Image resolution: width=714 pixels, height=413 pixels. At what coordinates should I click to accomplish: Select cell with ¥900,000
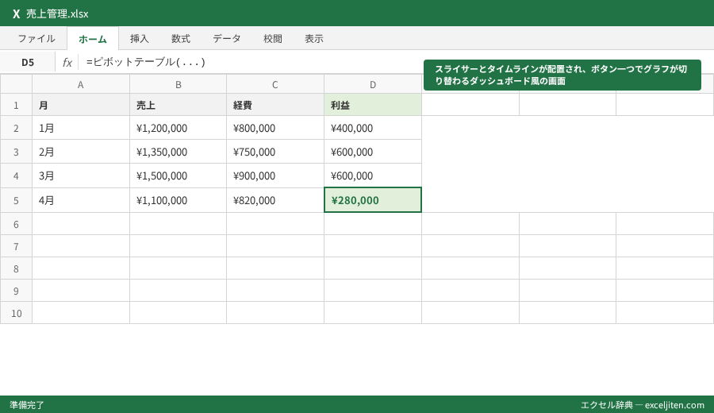(x=275, y=176)
